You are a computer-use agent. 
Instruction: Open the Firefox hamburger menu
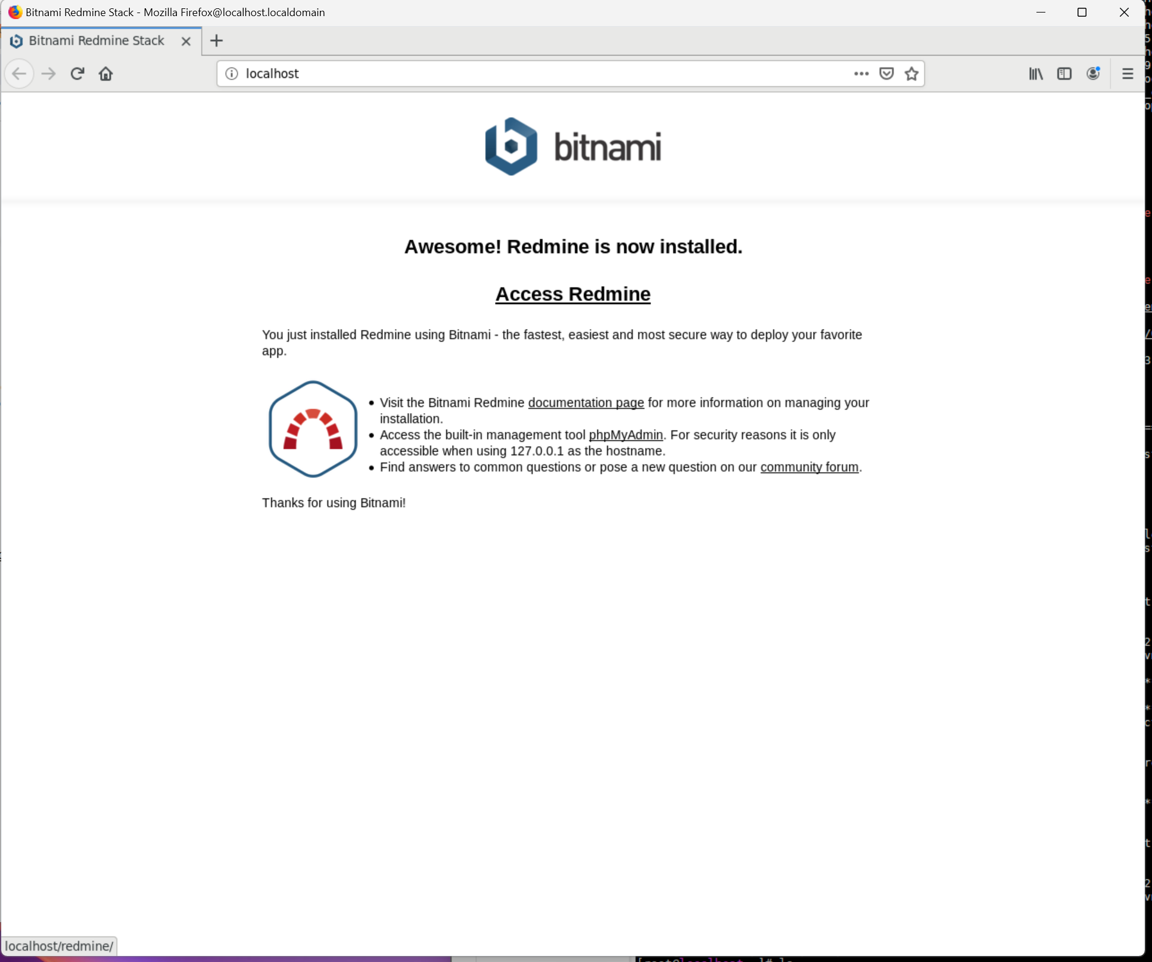pos(1128,74)
